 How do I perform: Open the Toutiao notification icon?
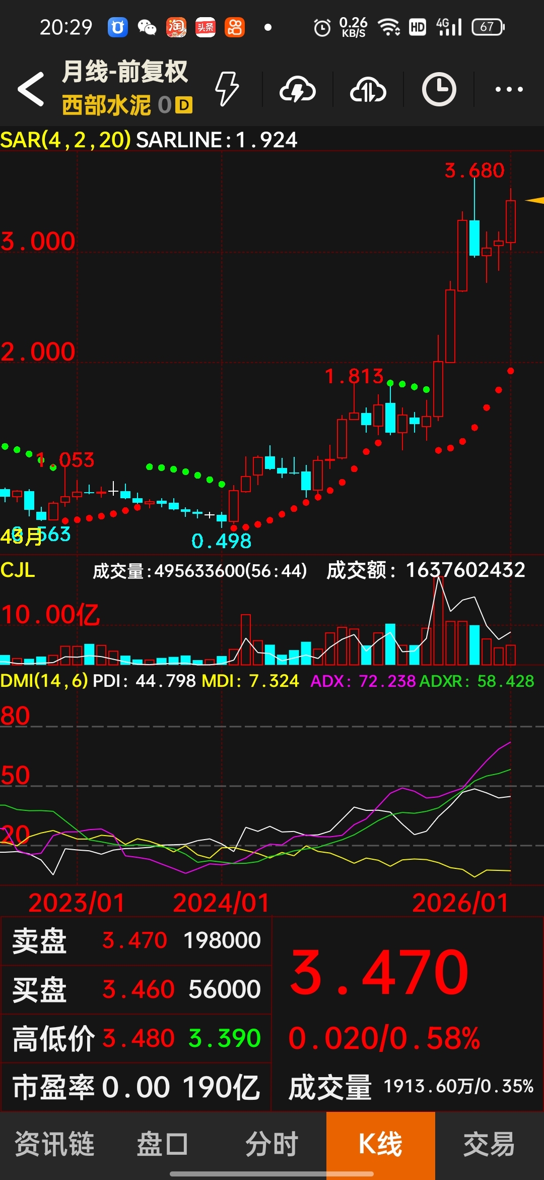pos(206,27)
